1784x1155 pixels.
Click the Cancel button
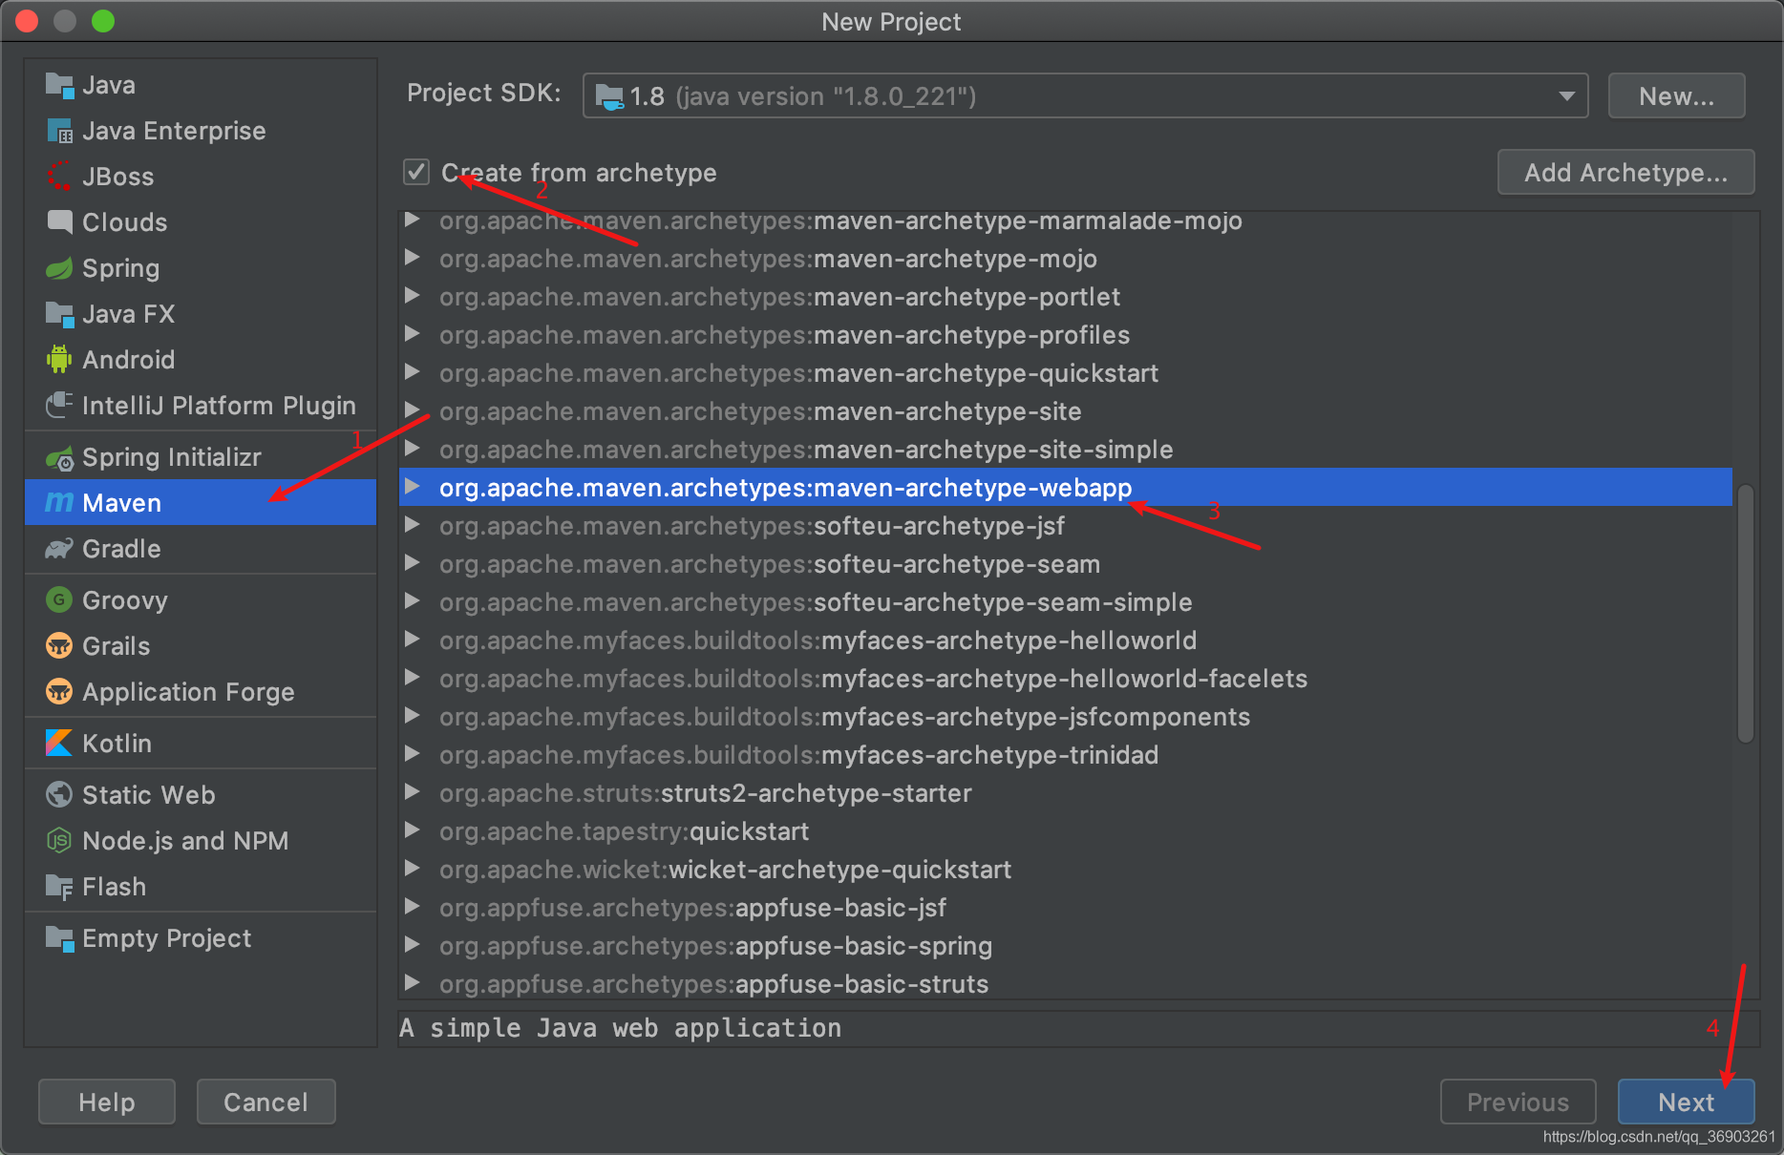click(x=265, y=1102)
